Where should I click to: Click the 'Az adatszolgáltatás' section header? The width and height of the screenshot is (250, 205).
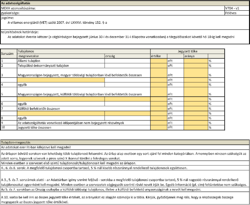click(x=16, y=3)
